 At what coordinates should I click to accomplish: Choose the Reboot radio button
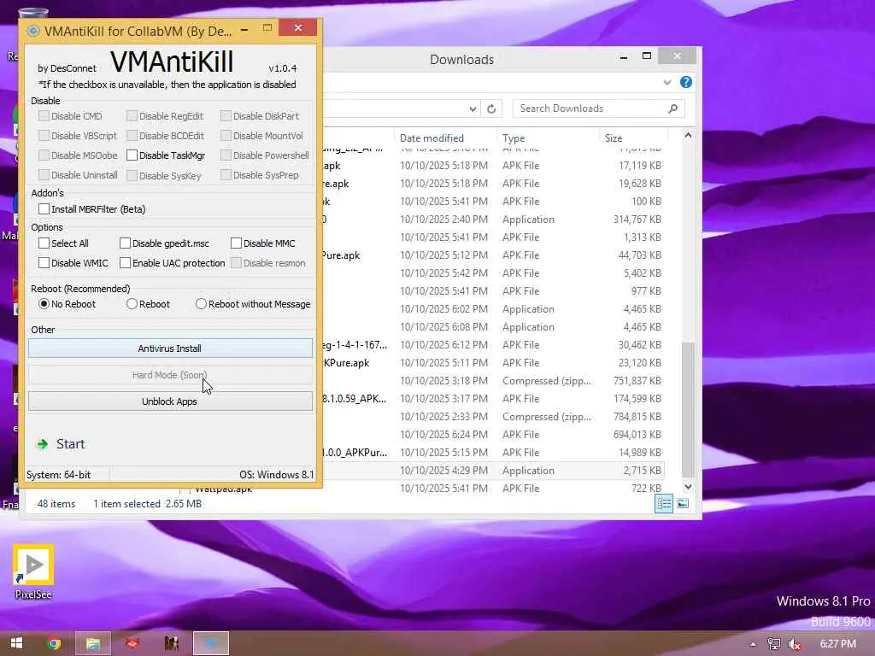click(x=132, y=304)
